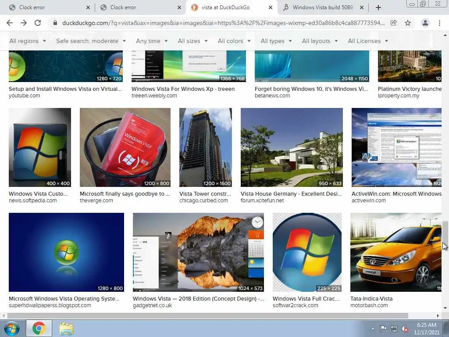This screenshot has width=449, height=337.
Task: Close the first Clock error tab
Action: [x=88, y=7]
